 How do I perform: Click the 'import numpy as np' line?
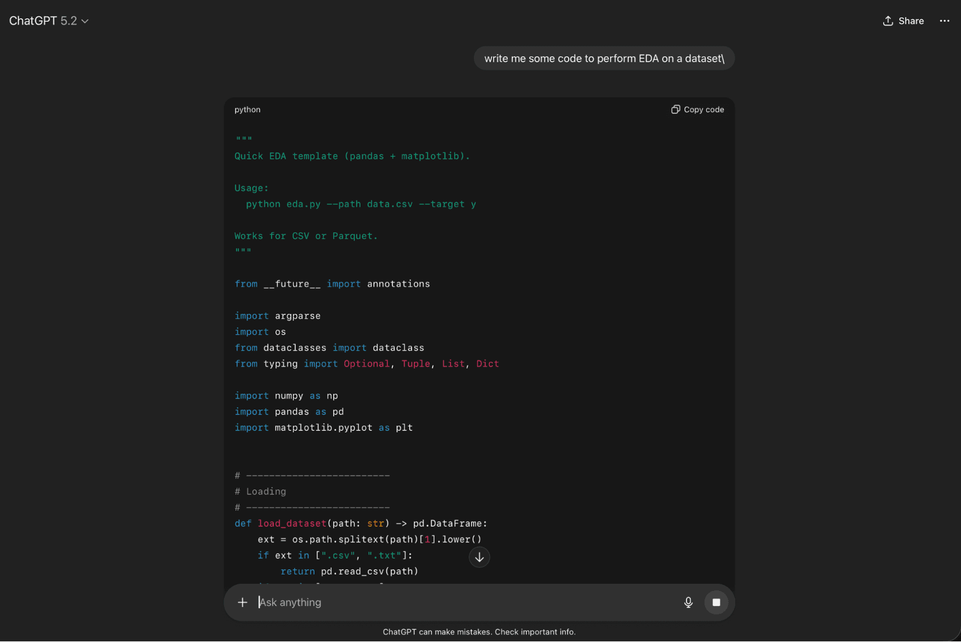[x=286, y=396]
